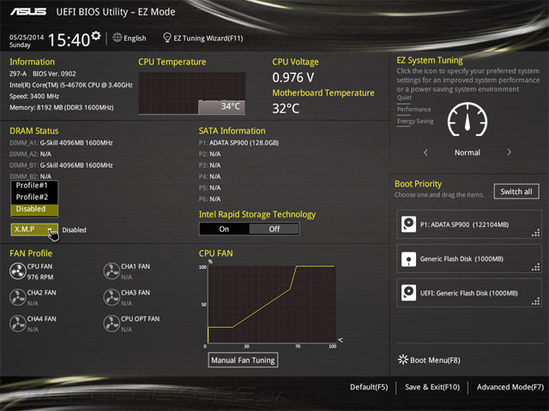549x411 pixels.
Task: Click the UEFI Generic Flash Disk drive icon
Action: click(x=408, y=293)
